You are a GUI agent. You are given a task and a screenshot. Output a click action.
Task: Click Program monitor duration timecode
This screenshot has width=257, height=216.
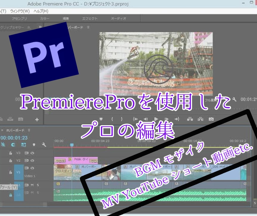tap(249, 99)
